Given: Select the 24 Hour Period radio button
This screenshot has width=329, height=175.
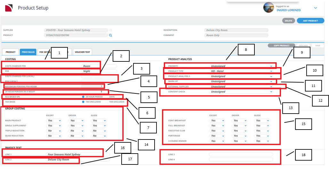Looking at the screenshot, I should pos(83,97).
